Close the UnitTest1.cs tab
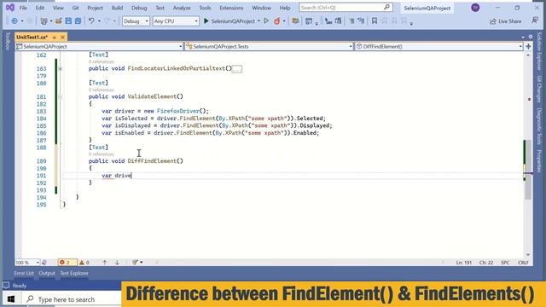The height and width of the screenshot is (307, 546). (62, 37)
